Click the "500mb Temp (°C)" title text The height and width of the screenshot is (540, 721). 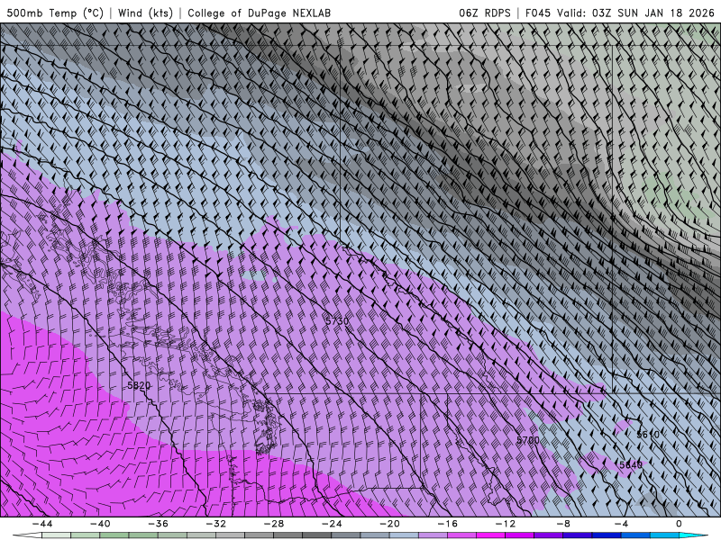click(55, 13)
